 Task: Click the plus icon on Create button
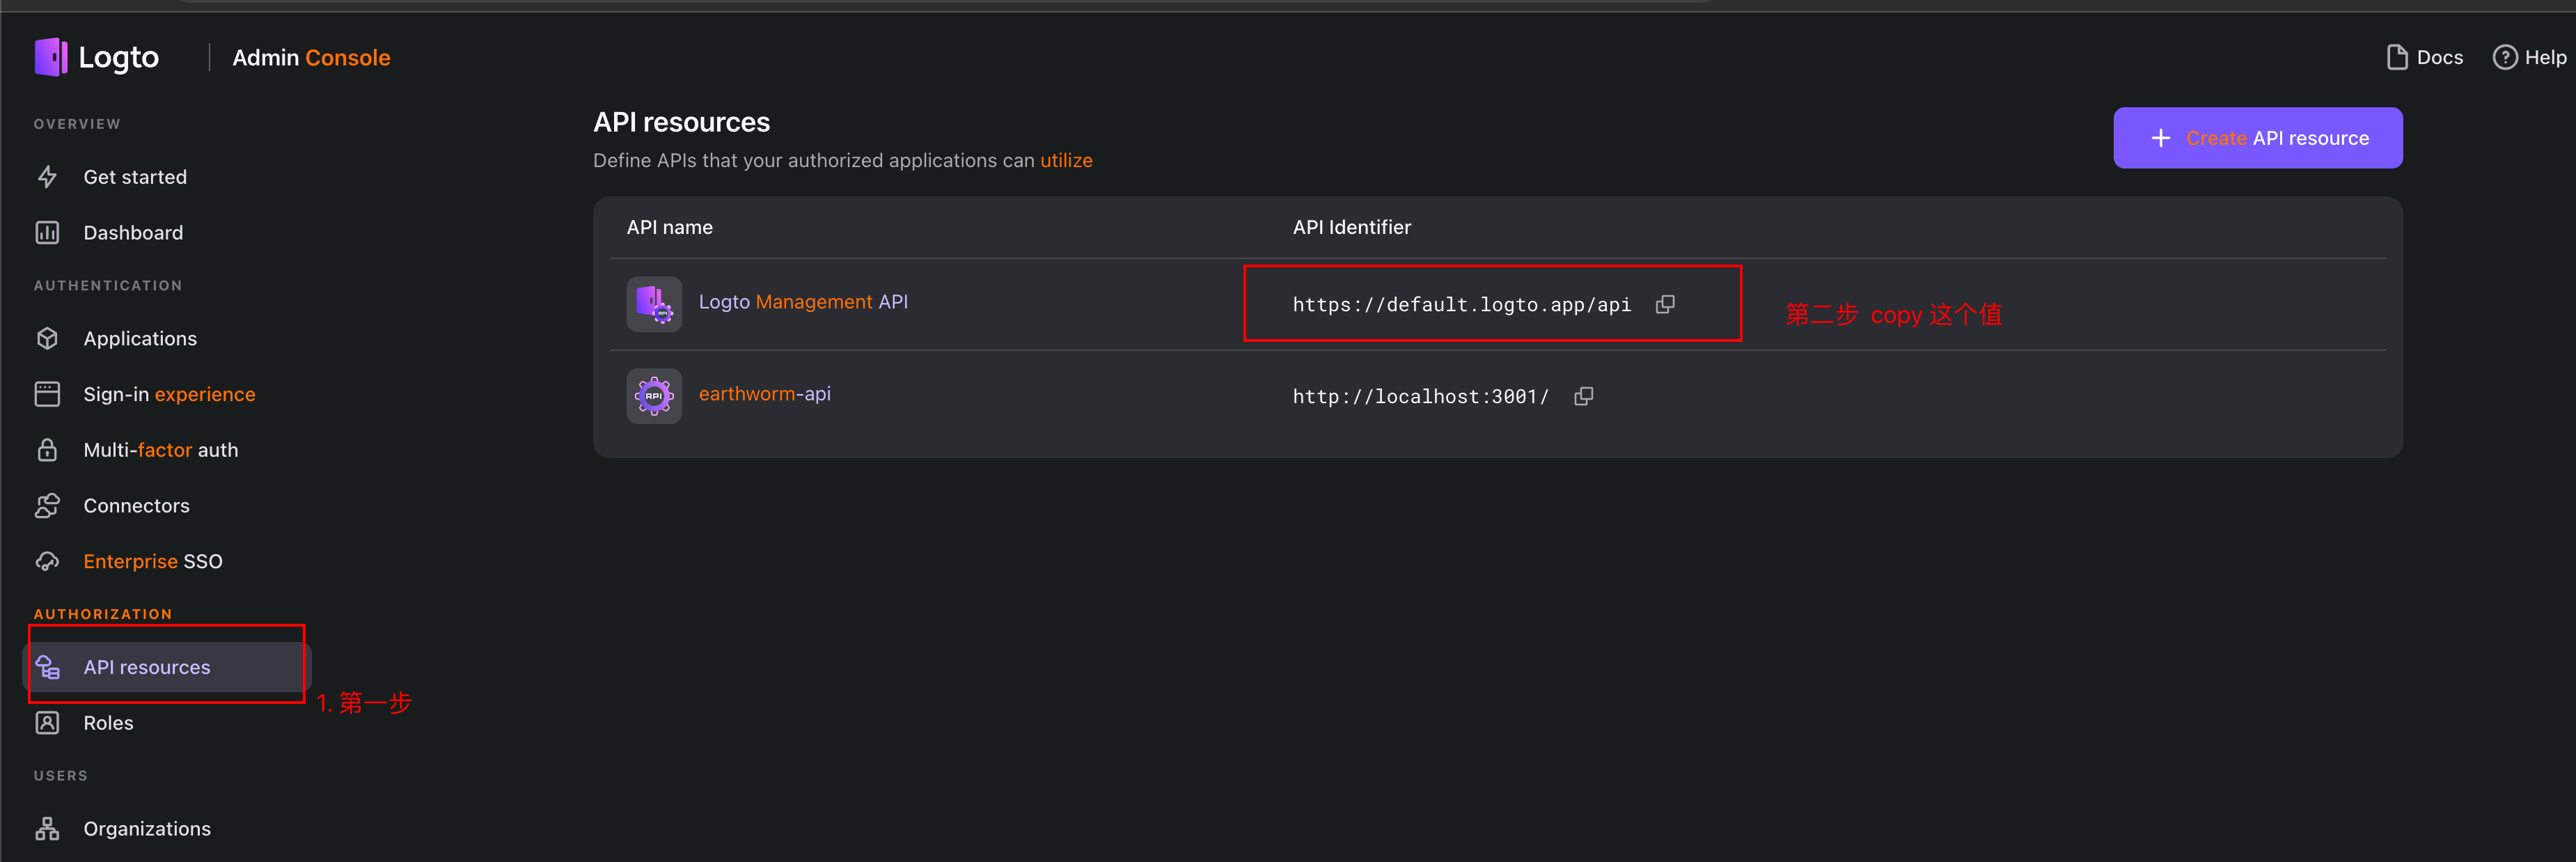pos(2160,138)
